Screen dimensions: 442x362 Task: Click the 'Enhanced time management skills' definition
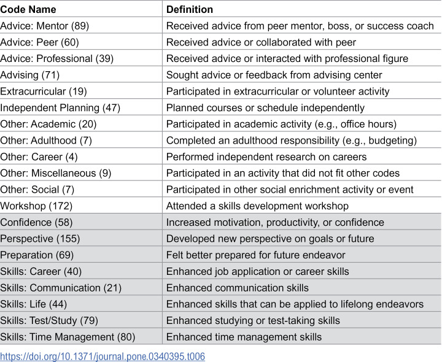pyautogui.click(x=244, y=337)
